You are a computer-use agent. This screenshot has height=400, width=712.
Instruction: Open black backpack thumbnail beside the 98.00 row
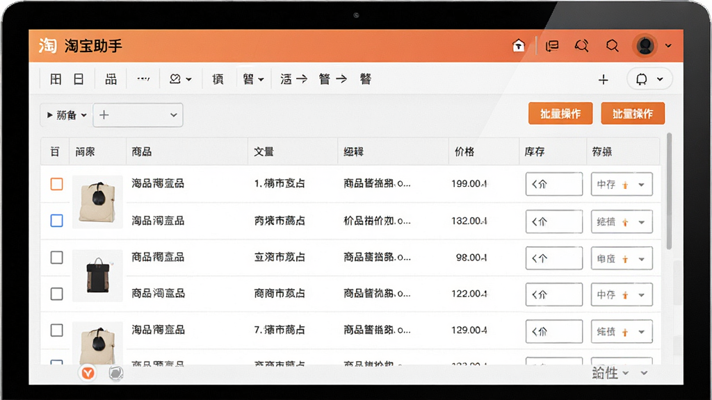(x=97, y=275)
